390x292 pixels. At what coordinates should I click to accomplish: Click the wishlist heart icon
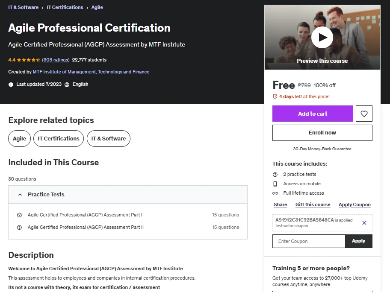(364, 114)
